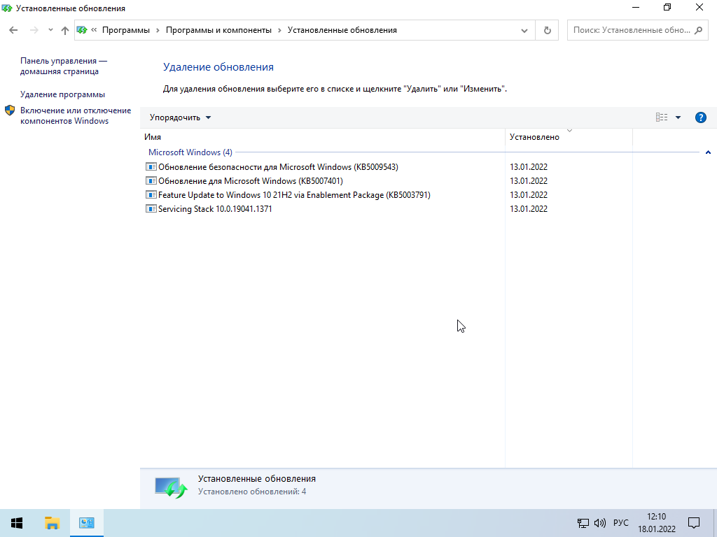Click the search magnifier icon

[x=698, y=30]
